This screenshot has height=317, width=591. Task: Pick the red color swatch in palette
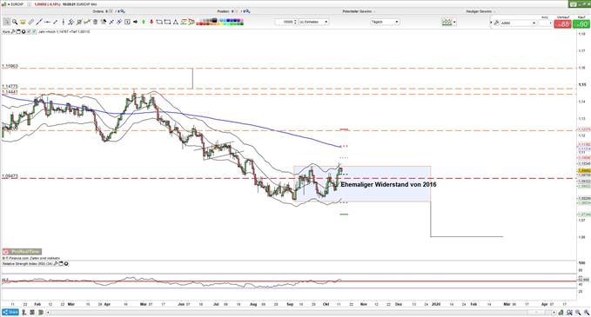(x=200, y=24)
